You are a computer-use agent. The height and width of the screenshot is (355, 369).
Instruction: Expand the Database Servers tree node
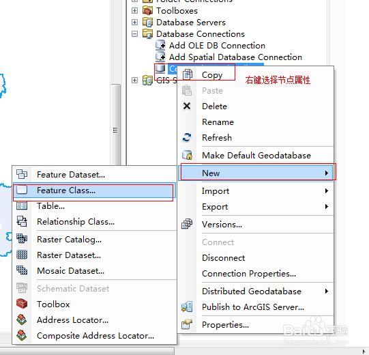(x=134, y=22)
